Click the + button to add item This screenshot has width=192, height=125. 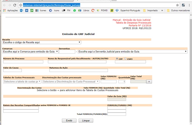[149, 82]
